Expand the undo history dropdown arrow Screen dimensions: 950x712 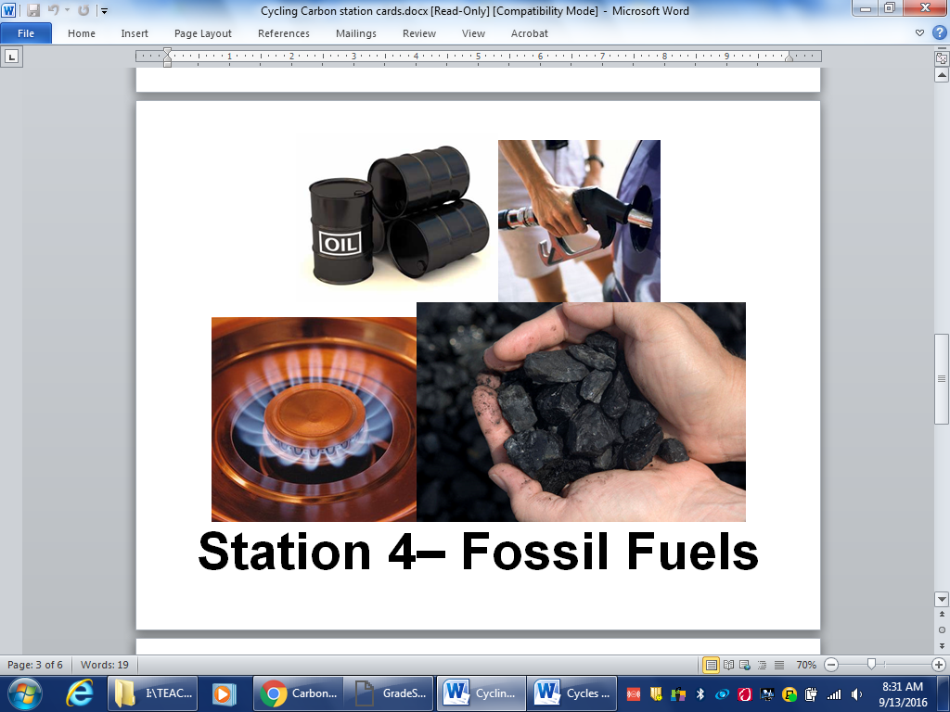point(66,10)
